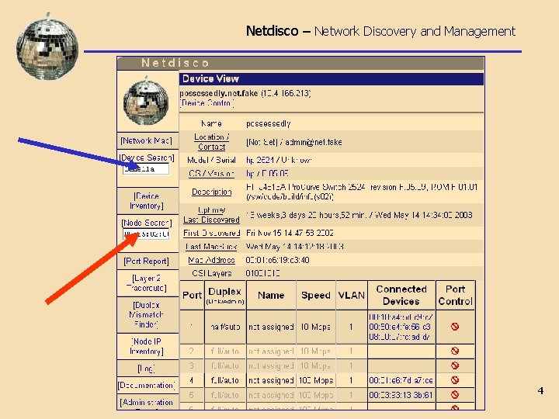Click the port 4 control icon
The image size is (559, 419).
[x=455, y=380]
